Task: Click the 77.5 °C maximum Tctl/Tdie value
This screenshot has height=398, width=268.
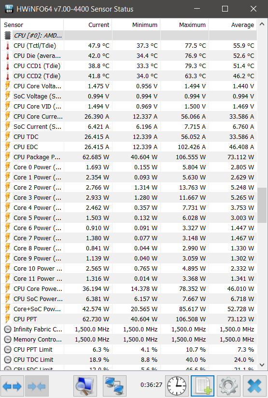Action: pos(196,46)
